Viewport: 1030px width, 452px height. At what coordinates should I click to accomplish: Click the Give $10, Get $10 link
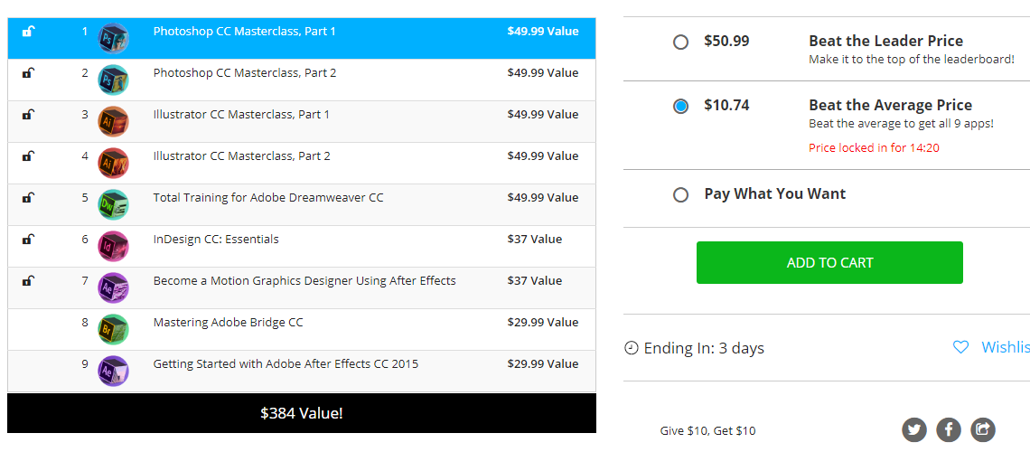click(707, 430)
